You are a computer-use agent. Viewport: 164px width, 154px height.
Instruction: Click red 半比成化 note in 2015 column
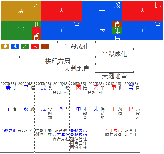click(113, 130)
